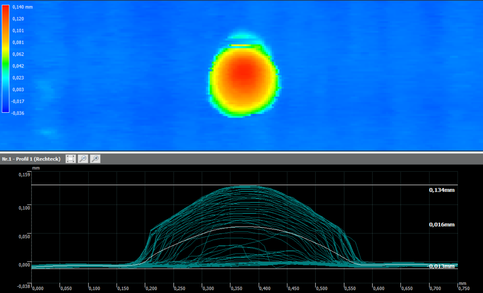Viewport: 483px width, 293px height.
Task: Click the small cyan blob above the bump
Action: click(244, 37)
